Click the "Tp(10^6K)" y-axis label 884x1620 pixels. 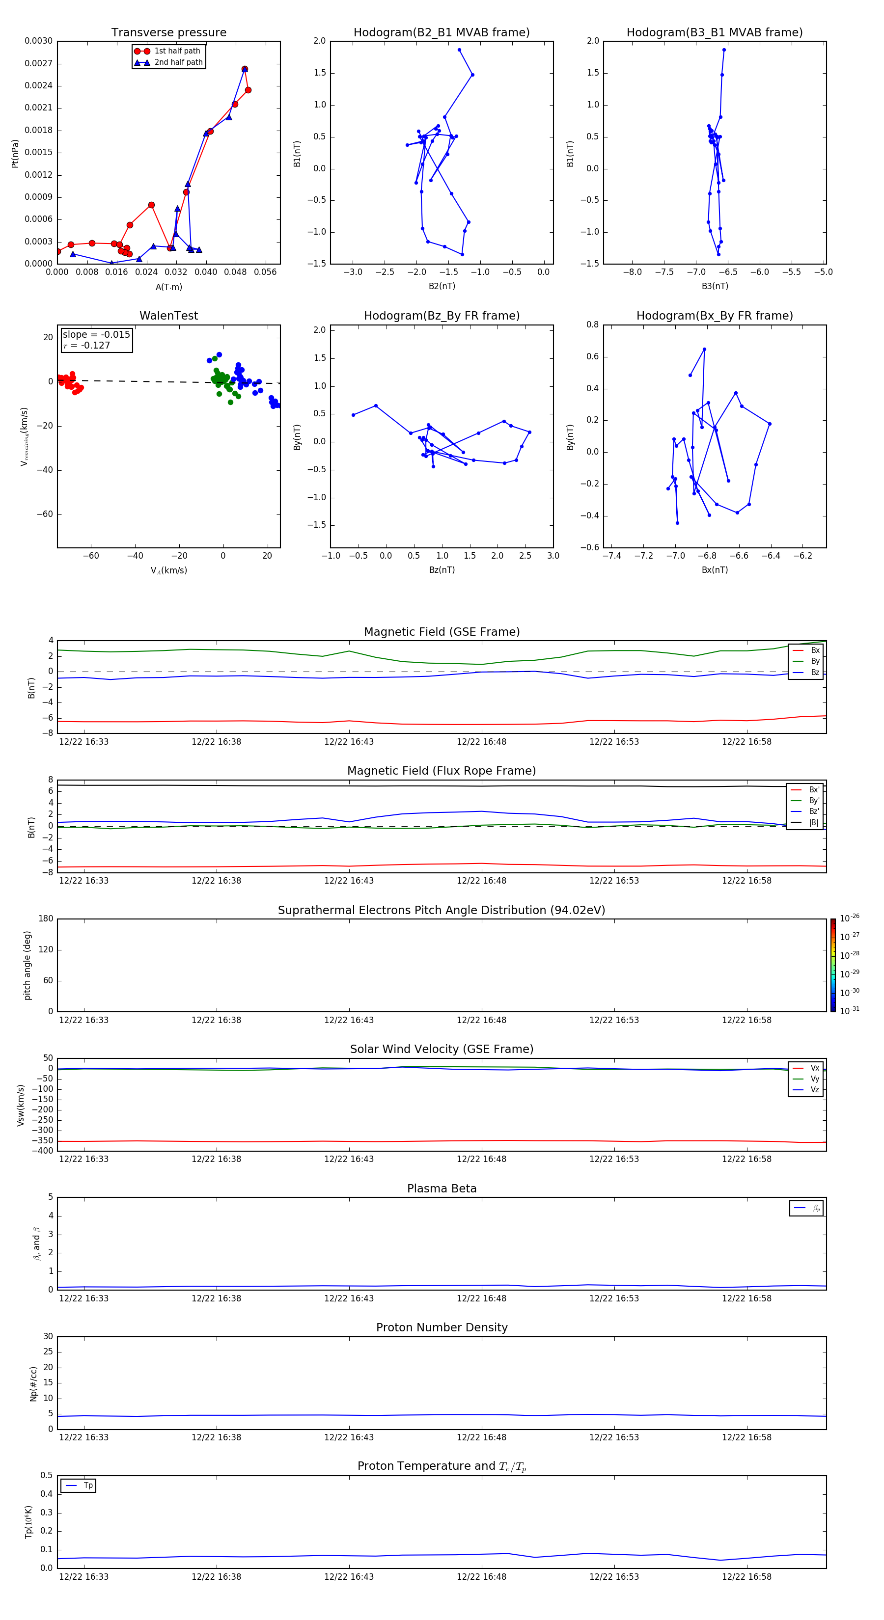click(x=28, y=1522)
